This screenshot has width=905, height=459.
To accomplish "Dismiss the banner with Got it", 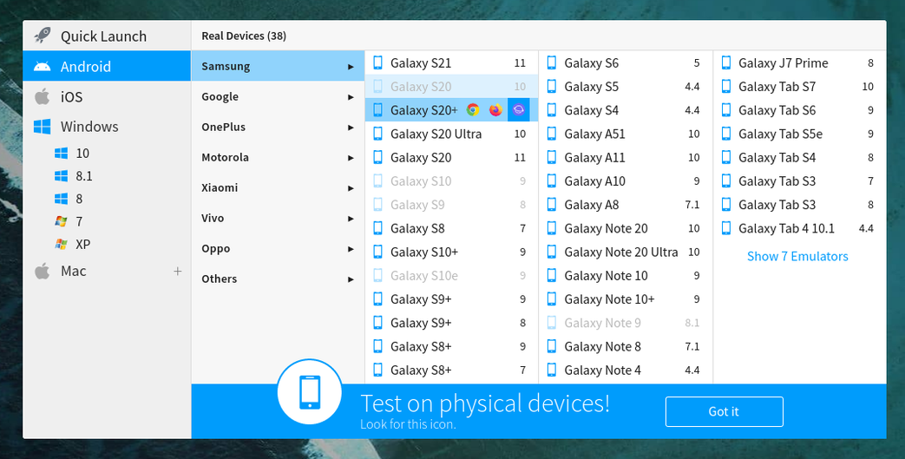I will click(x=724, y=411).
